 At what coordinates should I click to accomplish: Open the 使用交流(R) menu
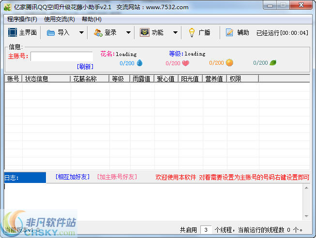tap(60, 19)
